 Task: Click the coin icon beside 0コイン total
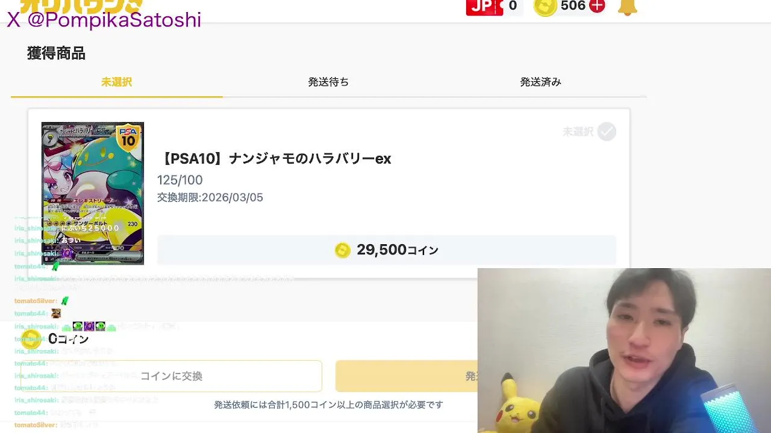point(31,339)
